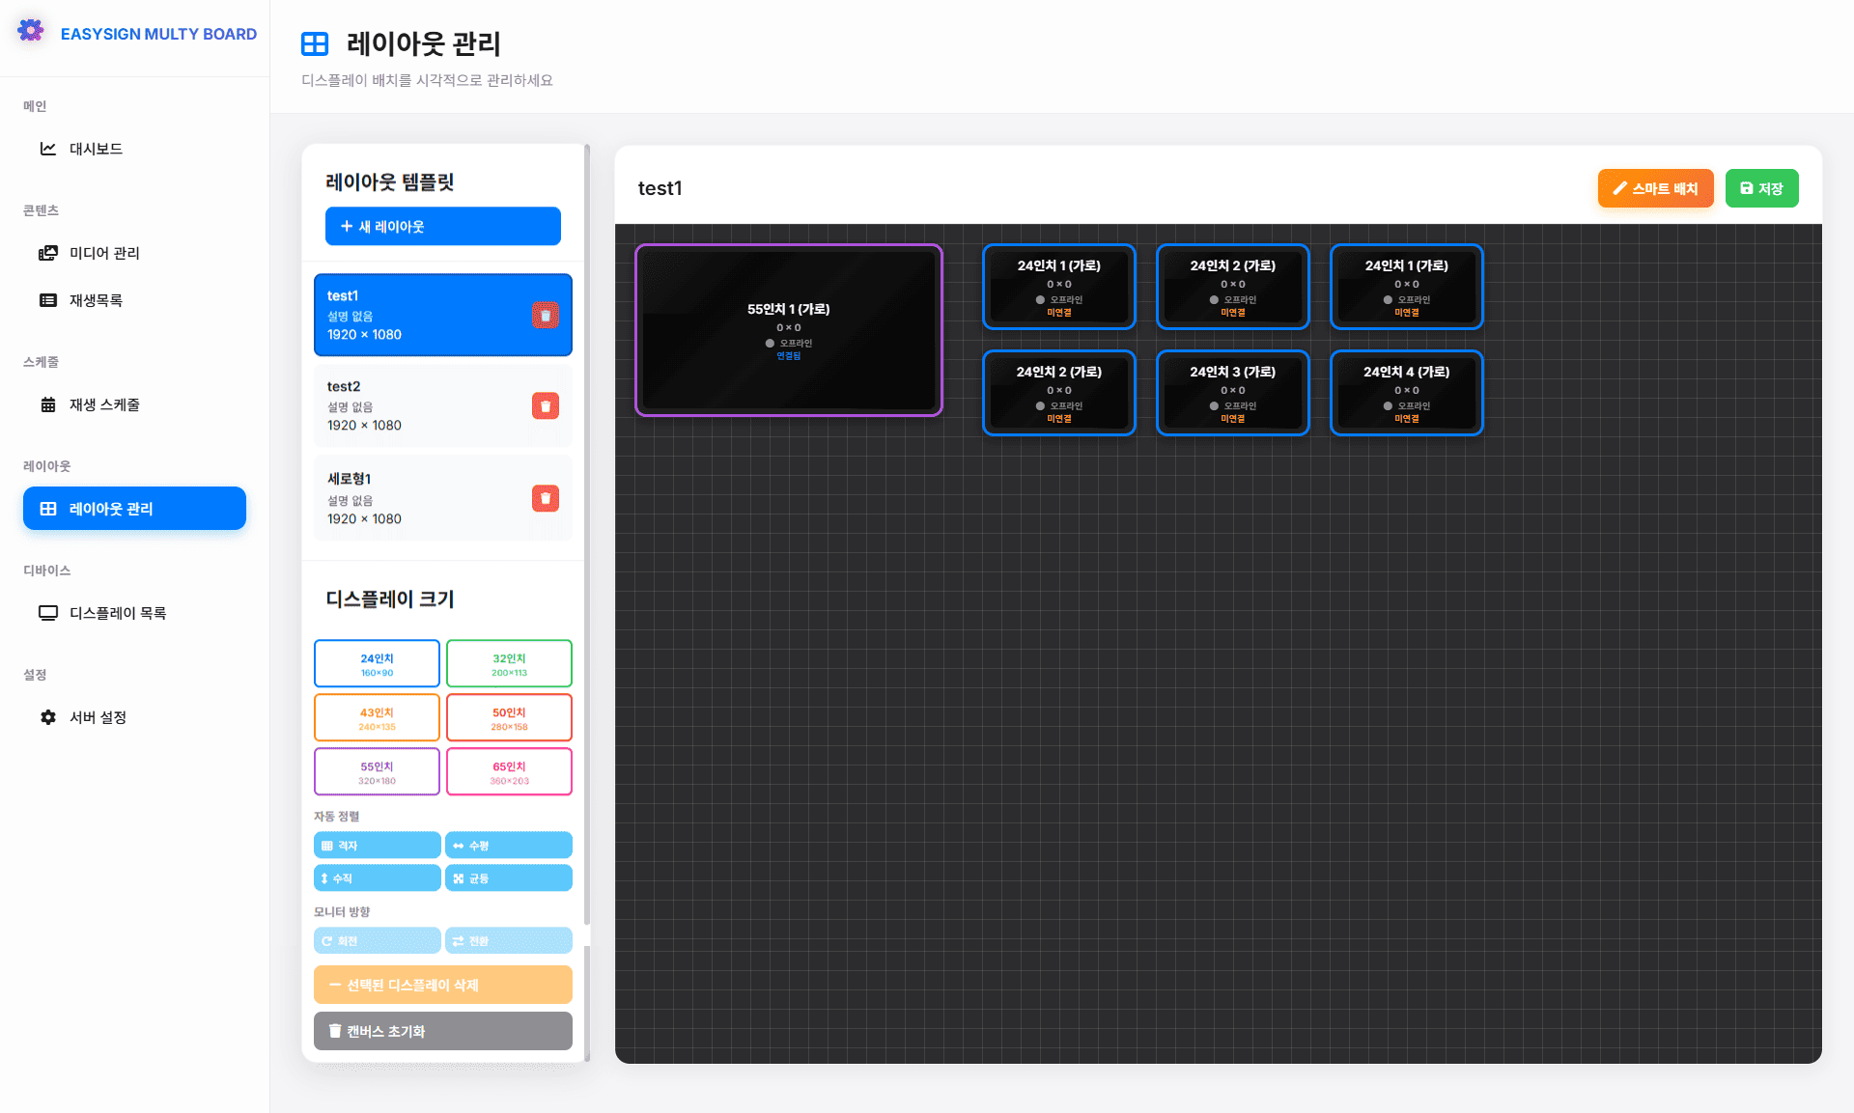Save layout with 저장 button
Viewport: 1854px width, 1113px height.
pyautogui.click(x=1761, y=188)
